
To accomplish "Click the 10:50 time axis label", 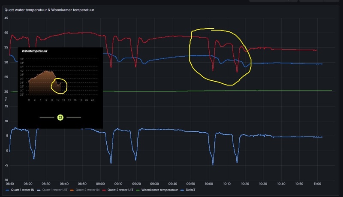I will [x=299, y=184].
